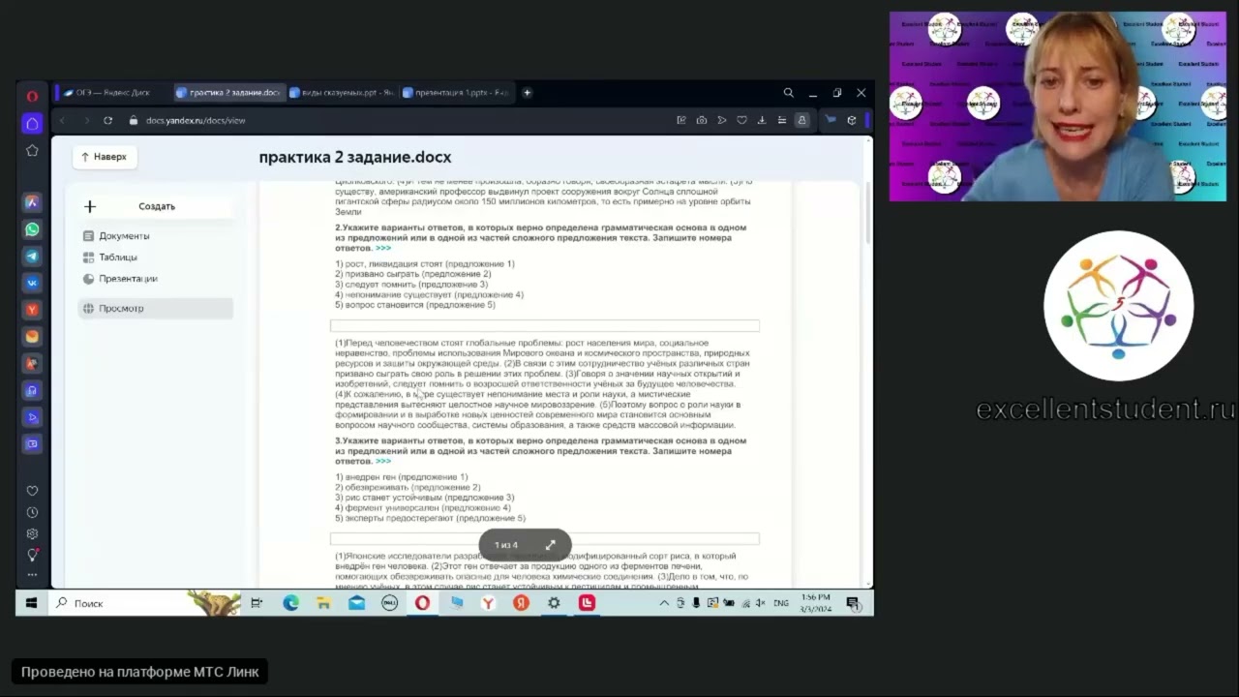The width and height of the screenshot is (1239, 697).
Task: Click page counter '1 из 4'
Action: (x=506, y=545)
